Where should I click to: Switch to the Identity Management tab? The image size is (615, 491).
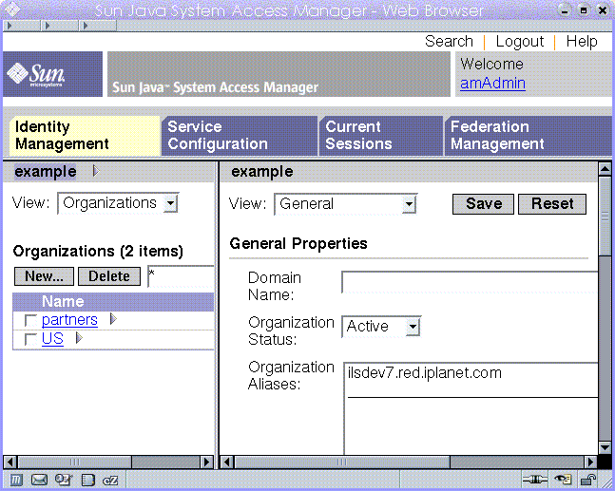coord(85,136)
